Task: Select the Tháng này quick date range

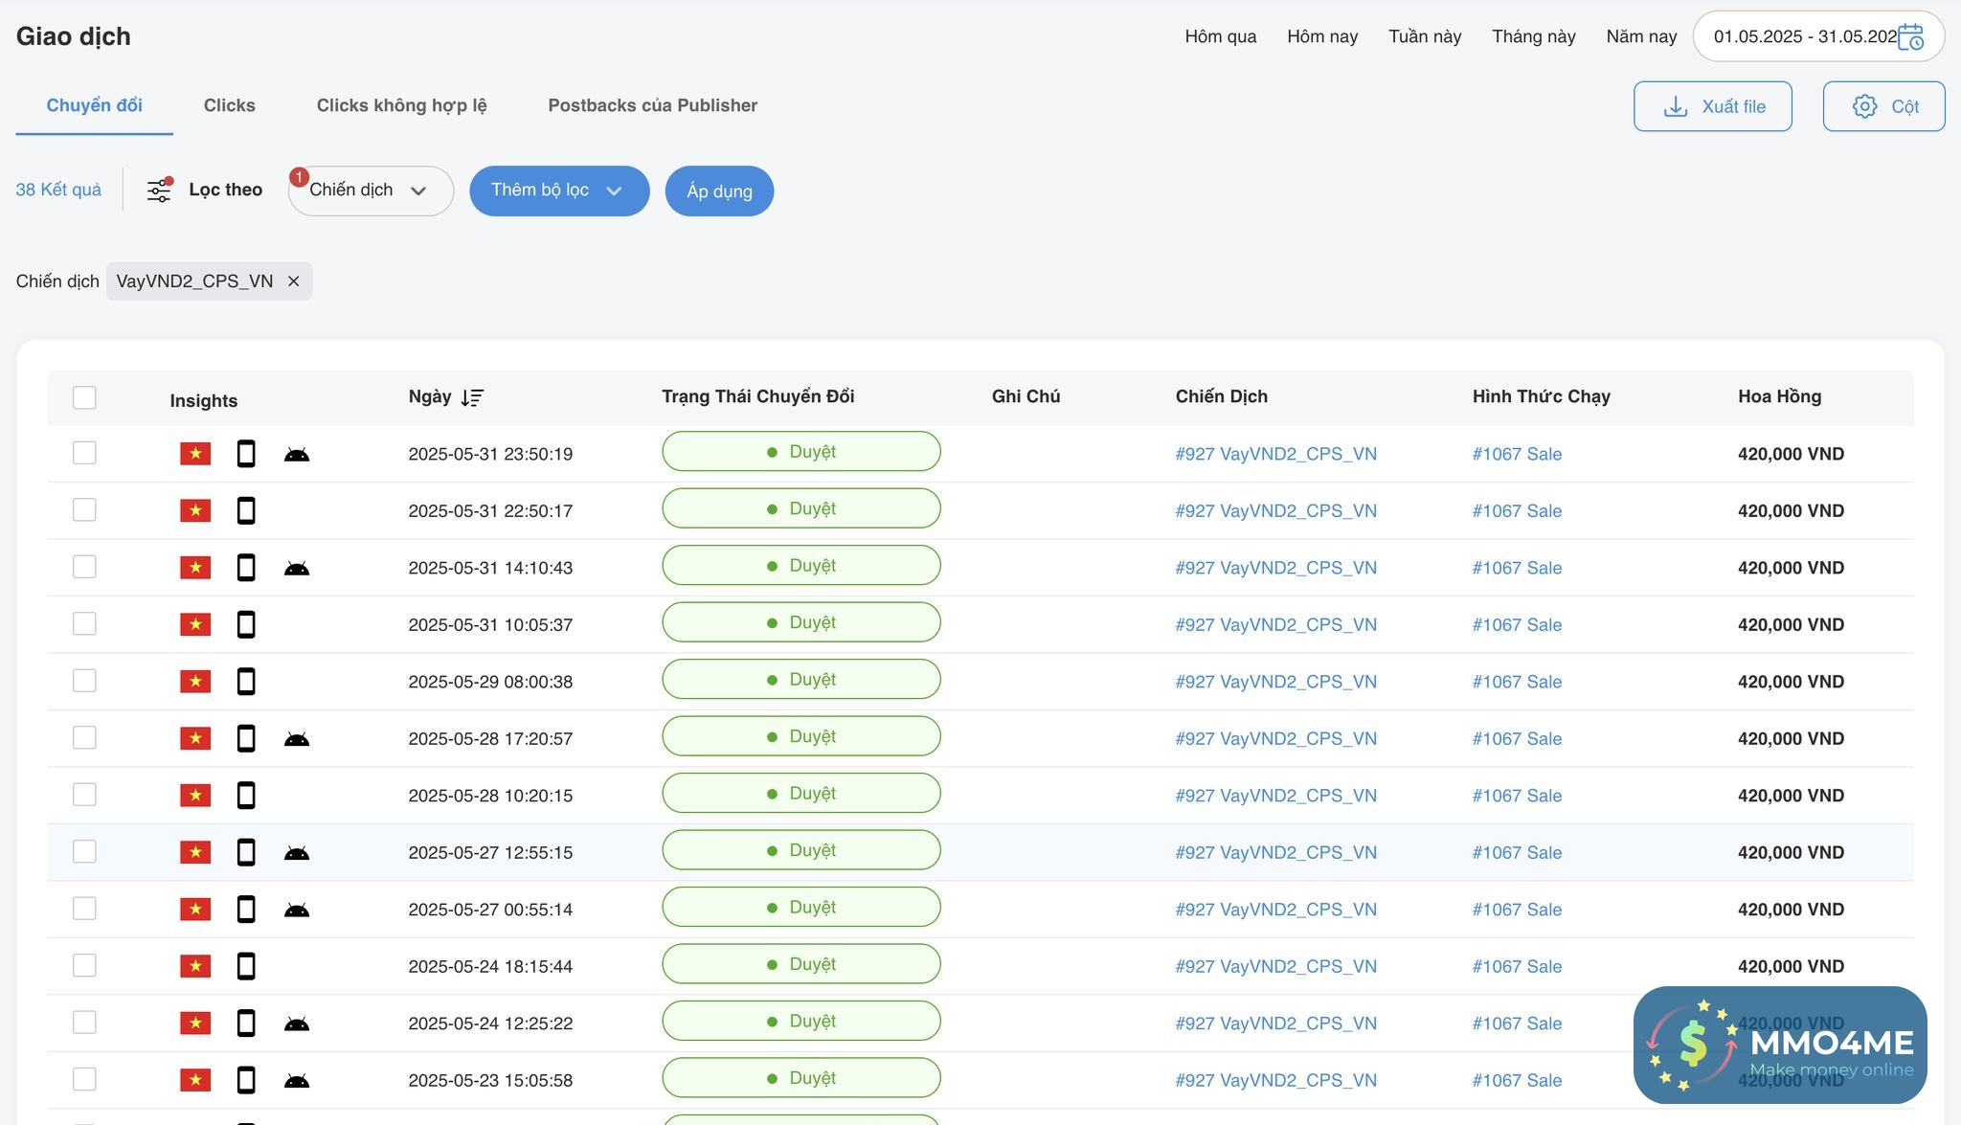Action: [1533, 36]
